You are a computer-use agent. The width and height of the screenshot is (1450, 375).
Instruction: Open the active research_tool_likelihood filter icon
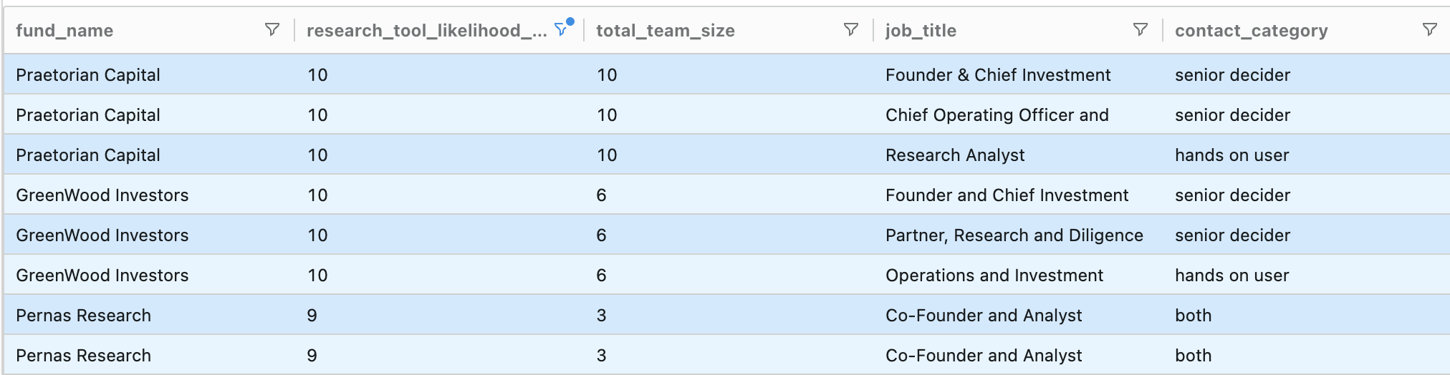coord(562,29)
